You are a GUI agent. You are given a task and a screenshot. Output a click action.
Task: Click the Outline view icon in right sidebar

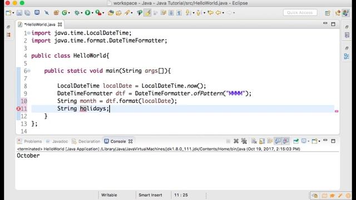click(x=347, y=56)
